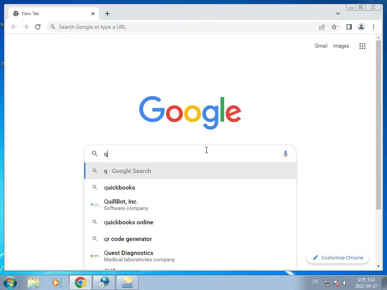Click the volume speaker tray icon
Viewport: 387px width, 290px height.
pos(345,283)
